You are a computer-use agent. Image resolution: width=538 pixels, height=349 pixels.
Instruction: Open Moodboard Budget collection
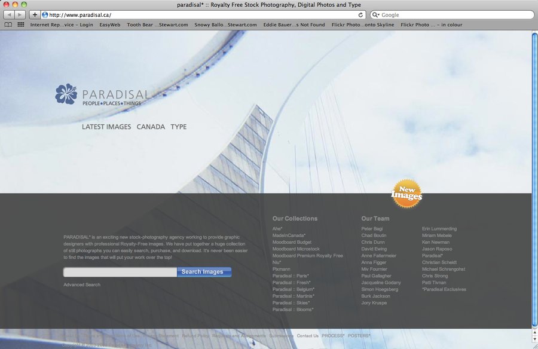tap(292, 242)
